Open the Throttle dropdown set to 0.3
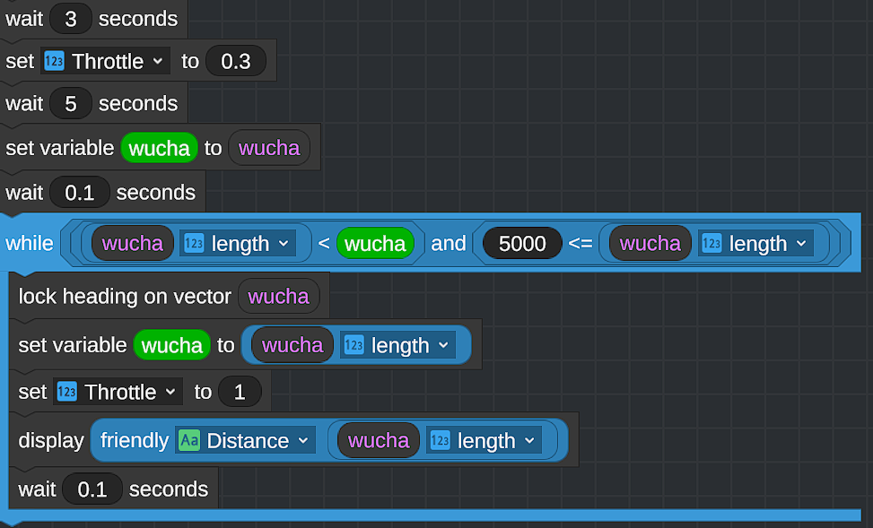 158,62
